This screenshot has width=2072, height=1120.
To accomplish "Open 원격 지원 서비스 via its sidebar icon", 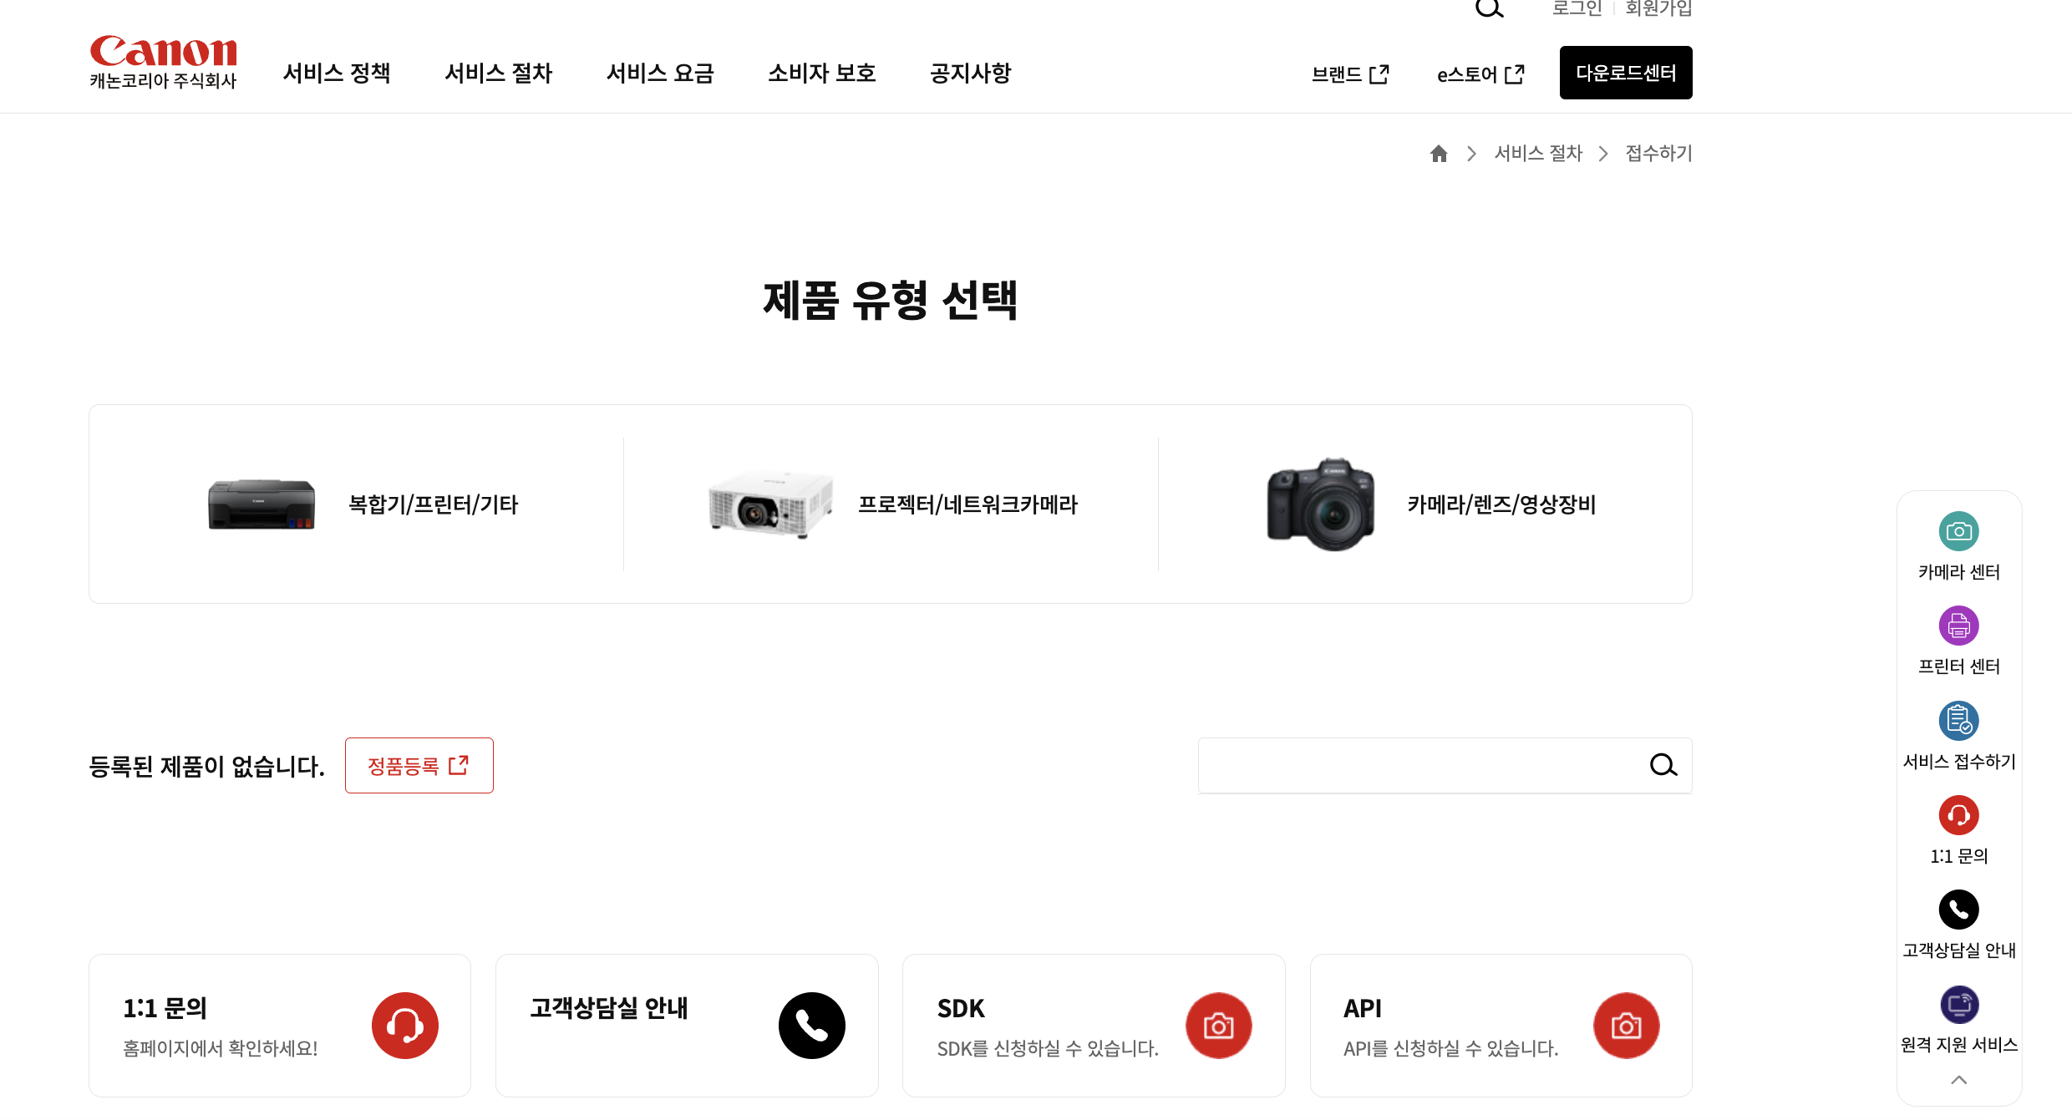I will (x=1958, y=1004).
